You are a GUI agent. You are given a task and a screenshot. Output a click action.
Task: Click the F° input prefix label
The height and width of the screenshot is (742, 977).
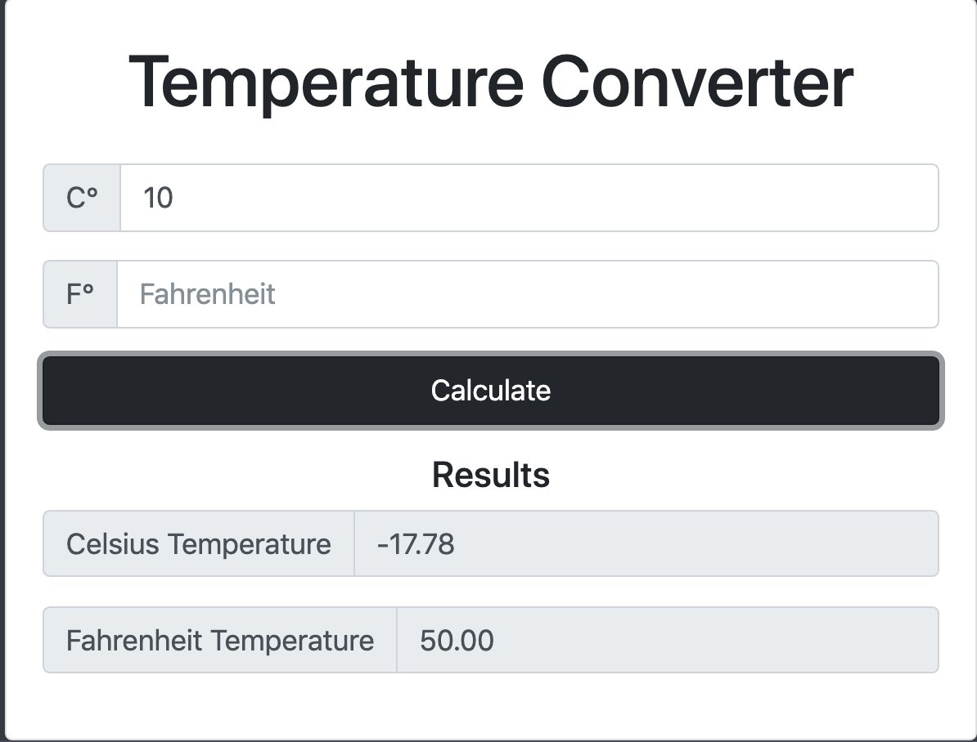[80, 294]
